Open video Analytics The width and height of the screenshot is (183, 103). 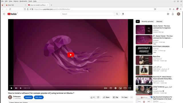point(29,97)
